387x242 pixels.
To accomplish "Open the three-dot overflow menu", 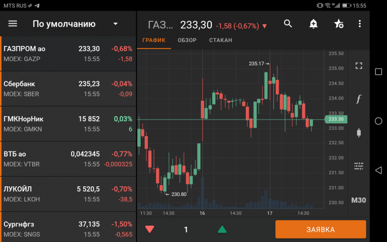I will pyautogui.click(x=359, y=24).
